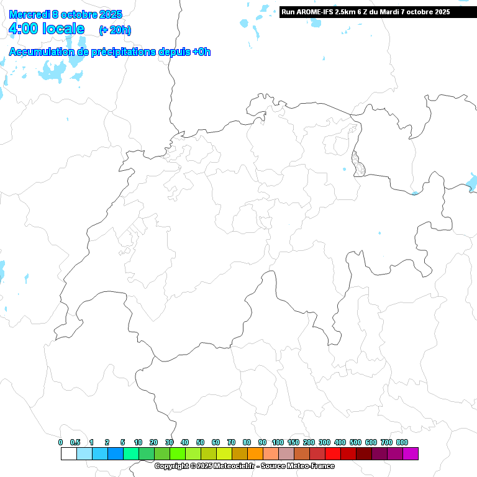Click the dark maroon 500 mm legend swatch
The width and height of the screenshot is (477, 477).
tap(364, 454)
